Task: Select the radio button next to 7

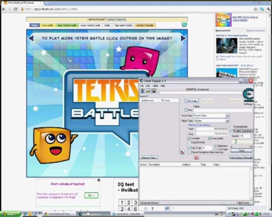Action: click(x=146, y=209)
